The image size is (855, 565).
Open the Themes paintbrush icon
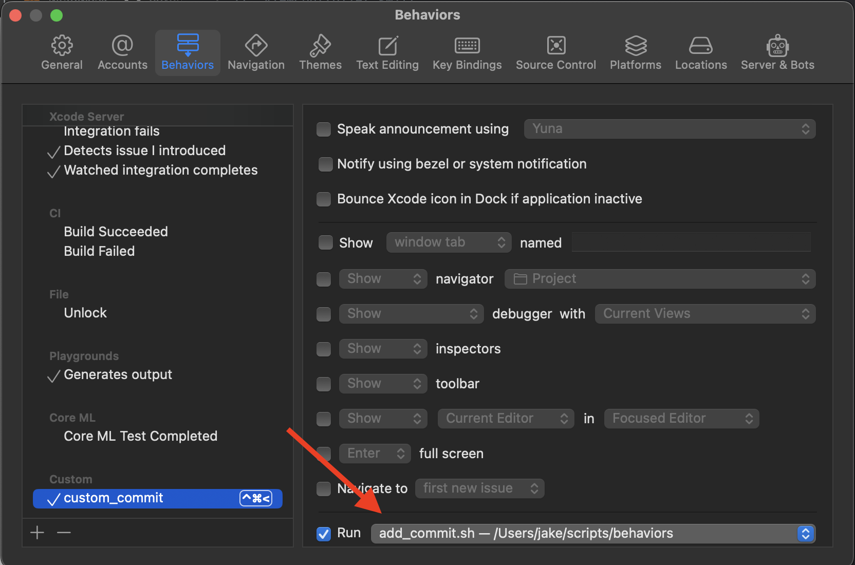point(320,46)
